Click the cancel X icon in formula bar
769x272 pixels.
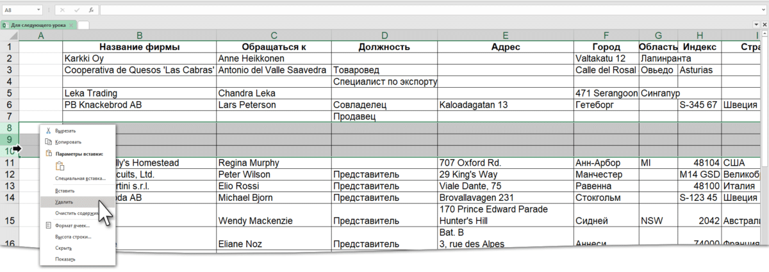63,10
